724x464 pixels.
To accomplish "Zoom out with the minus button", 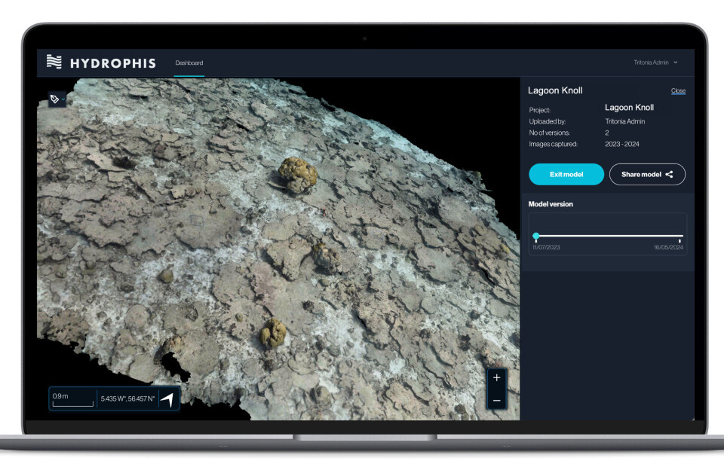I will point(496,400).
